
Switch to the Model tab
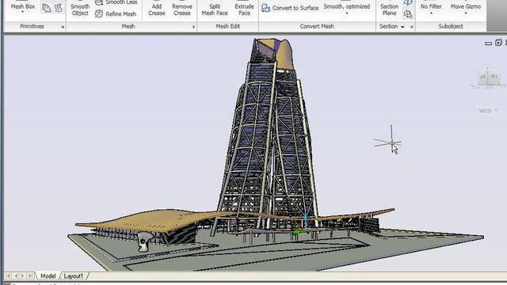point(48,276)
